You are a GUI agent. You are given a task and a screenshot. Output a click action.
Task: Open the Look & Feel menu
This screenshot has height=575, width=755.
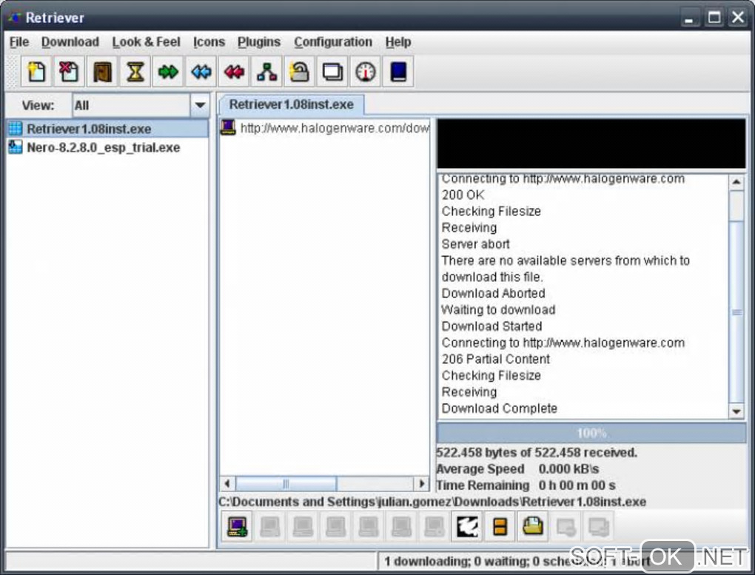[x=147, y=42]
